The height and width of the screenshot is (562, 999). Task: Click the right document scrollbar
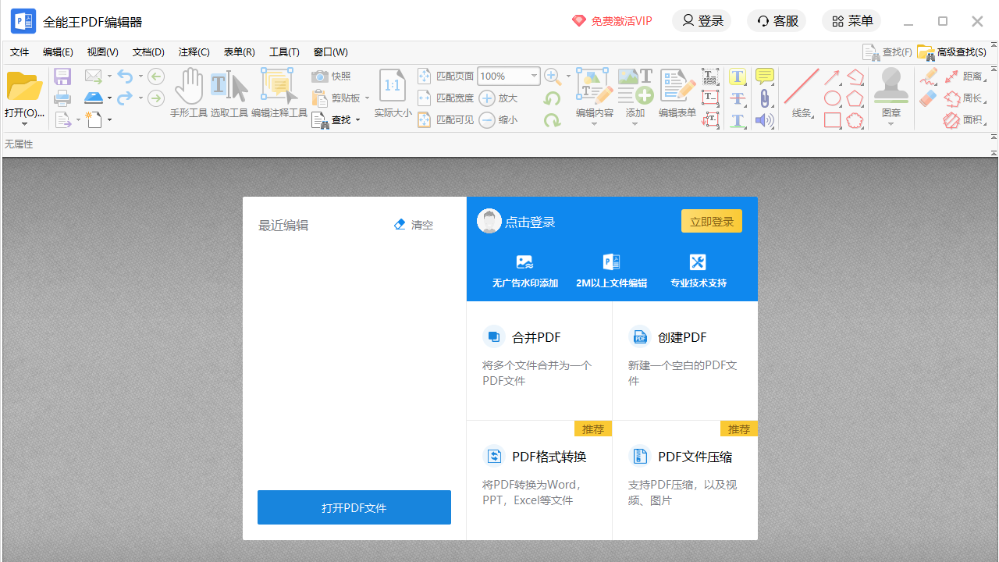pos(994,351)
